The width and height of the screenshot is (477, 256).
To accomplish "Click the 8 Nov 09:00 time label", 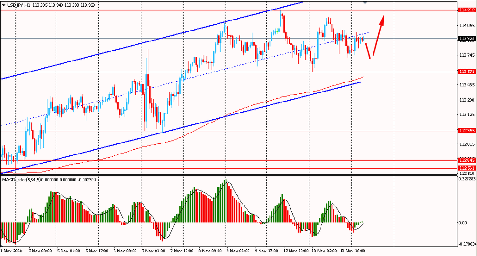I will tap(210, 251).
